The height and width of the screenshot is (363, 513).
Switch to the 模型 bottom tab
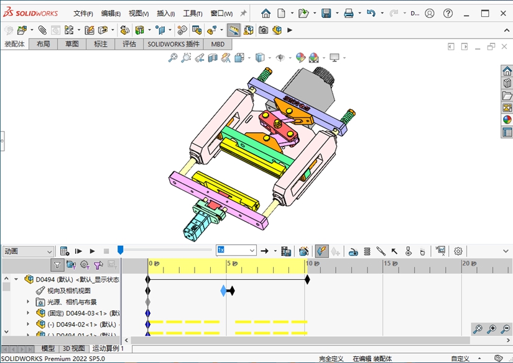[x=48, y=349]
